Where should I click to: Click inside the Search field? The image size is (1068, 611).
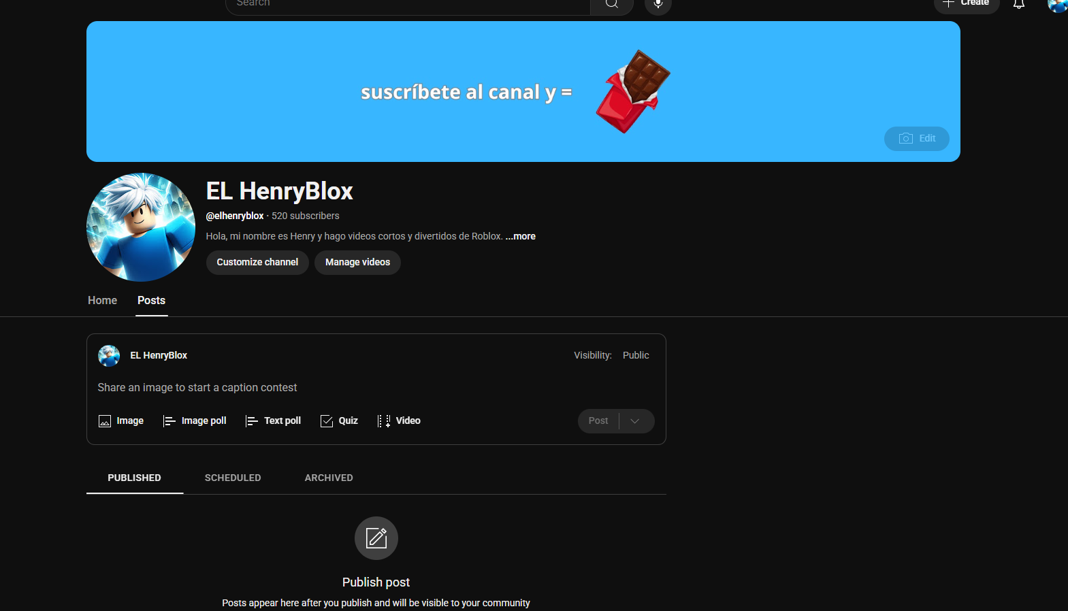tap(408, 4)
